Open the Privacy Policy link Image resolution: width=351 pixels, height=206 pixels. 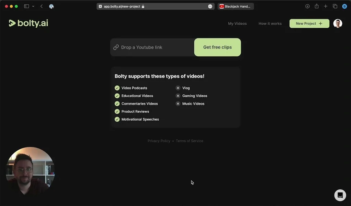(x=159, y=141)
